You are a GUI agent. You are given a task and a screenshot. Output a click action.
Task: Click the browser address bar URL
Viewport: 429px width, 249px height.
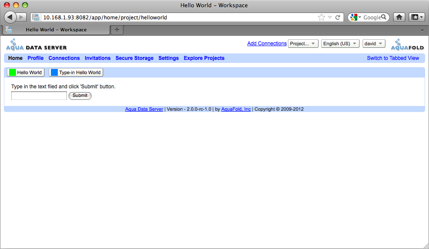point(105,18)
